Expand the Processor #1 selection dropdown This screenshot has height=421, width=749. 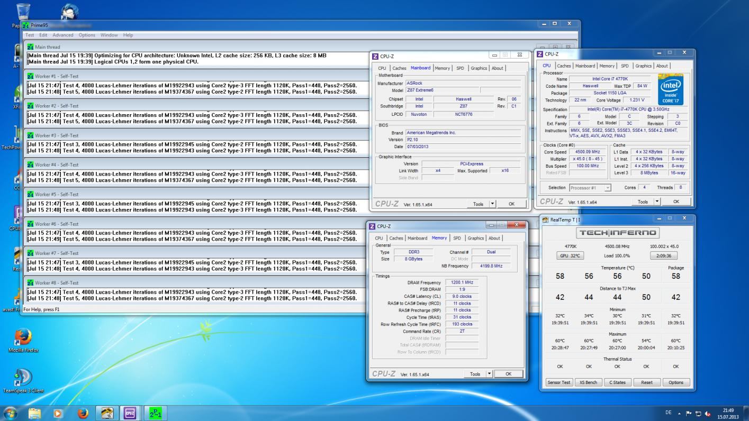point(608,188)
